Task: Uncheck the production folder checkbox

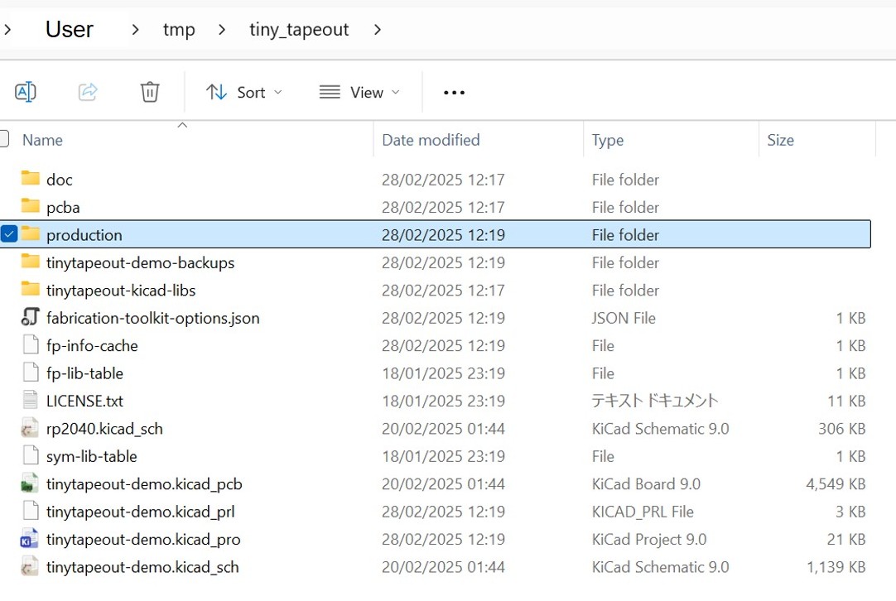Action: coord(9,233)
